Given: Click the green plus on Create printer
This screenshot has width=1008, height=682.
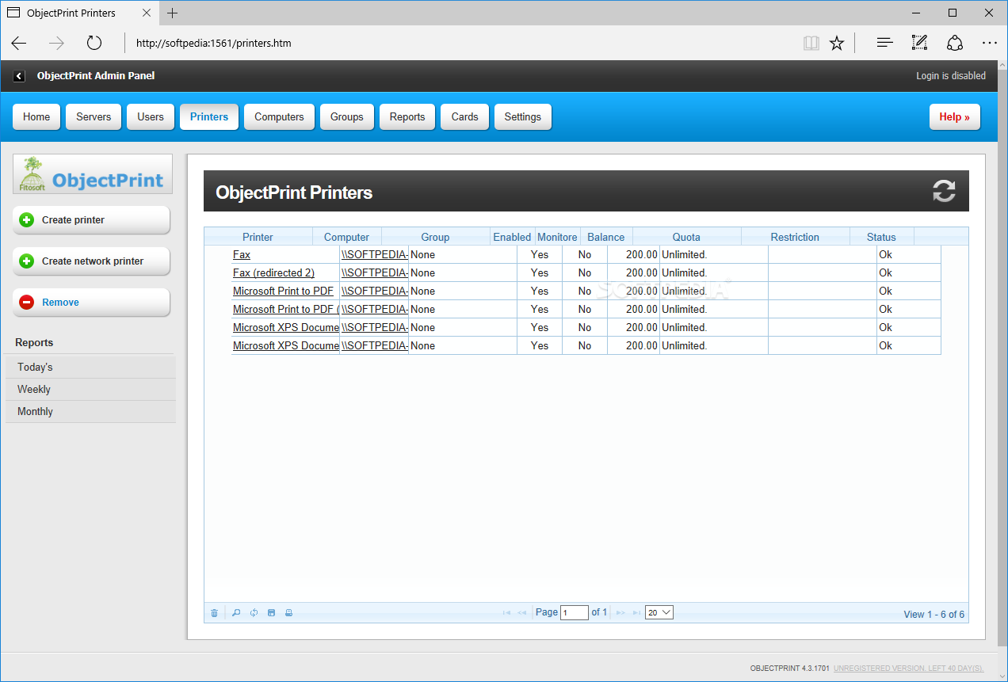Looking at the screenshot, I should pyautogui.click(x=27, y=220).
